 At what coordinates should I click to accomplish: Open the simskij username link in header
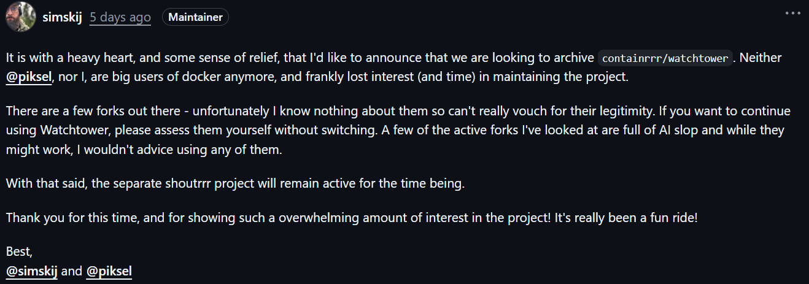[x=63, y=17]
